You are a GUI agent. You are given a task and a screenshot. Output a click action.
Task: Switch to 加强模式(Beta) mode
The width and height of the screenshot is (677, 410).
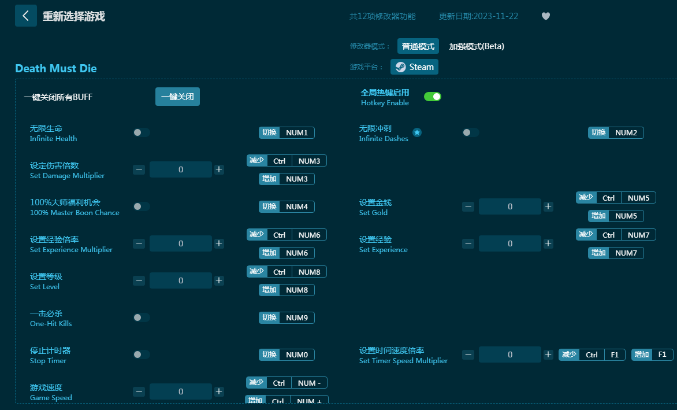click(x=476, y=46)
